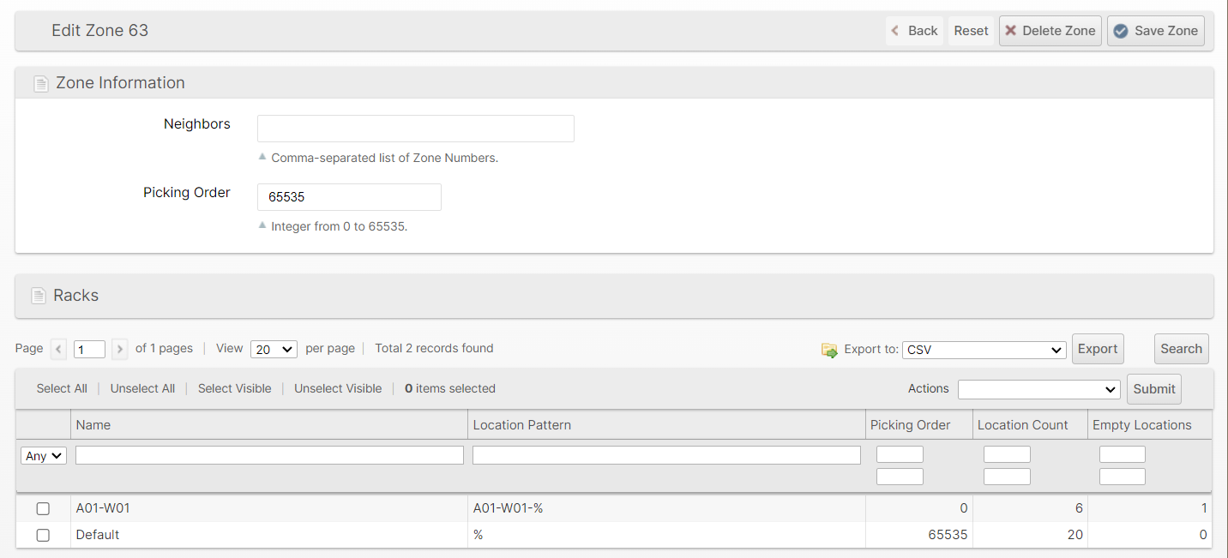Open the View per page dropdown
Viewport: 1228px width, 558px height.
coord(274,349)
